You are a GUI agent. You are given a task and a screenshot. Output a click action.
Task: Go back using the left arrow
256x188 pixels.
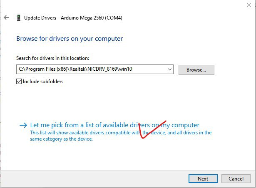tap(6, 17)
